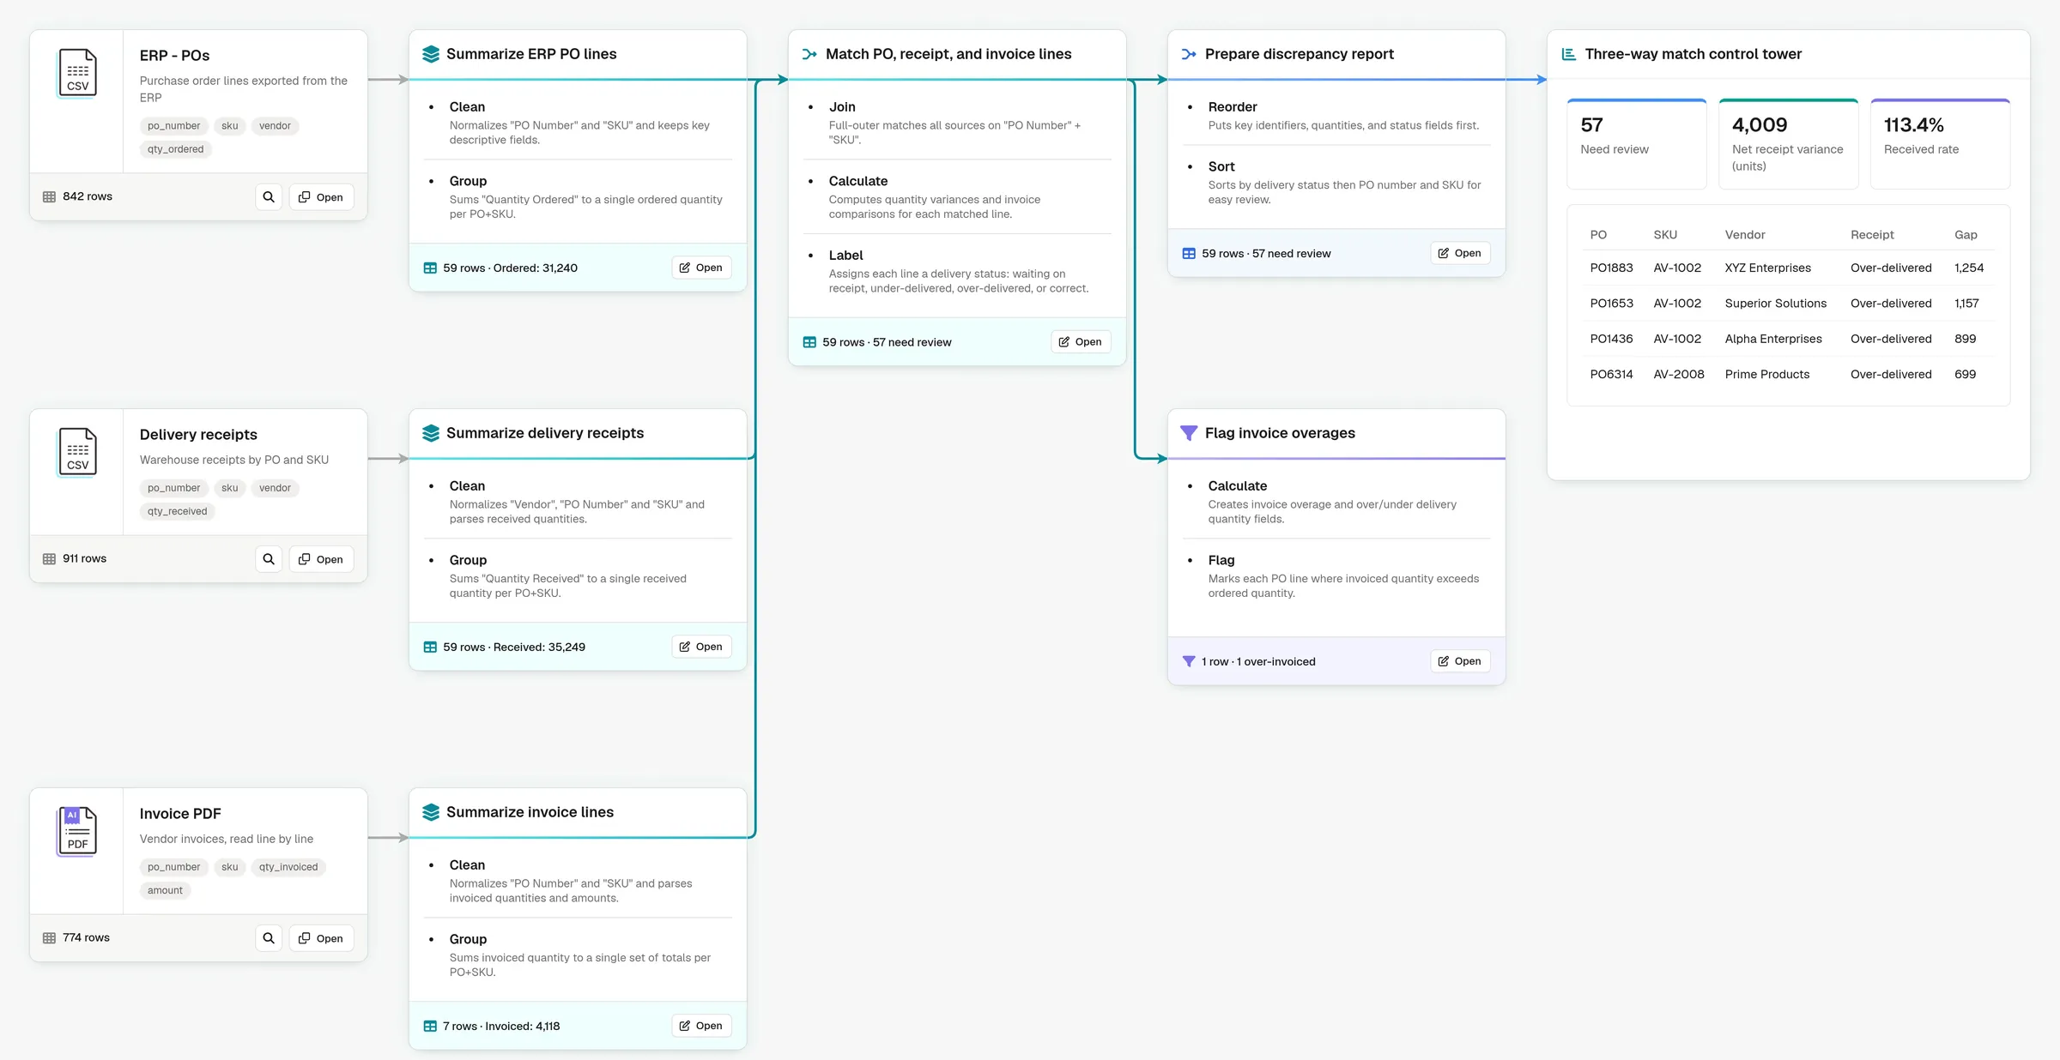Screen dimensions: 2060x1060
Task: Click the chart icon of Three-way match control tower
Action: 1569,54
